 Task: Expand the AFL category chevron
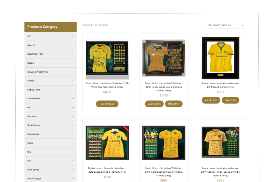(73, 36)
